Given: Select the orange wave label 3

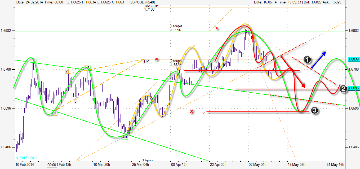Looking at the screenshot, I should [75, 101].
